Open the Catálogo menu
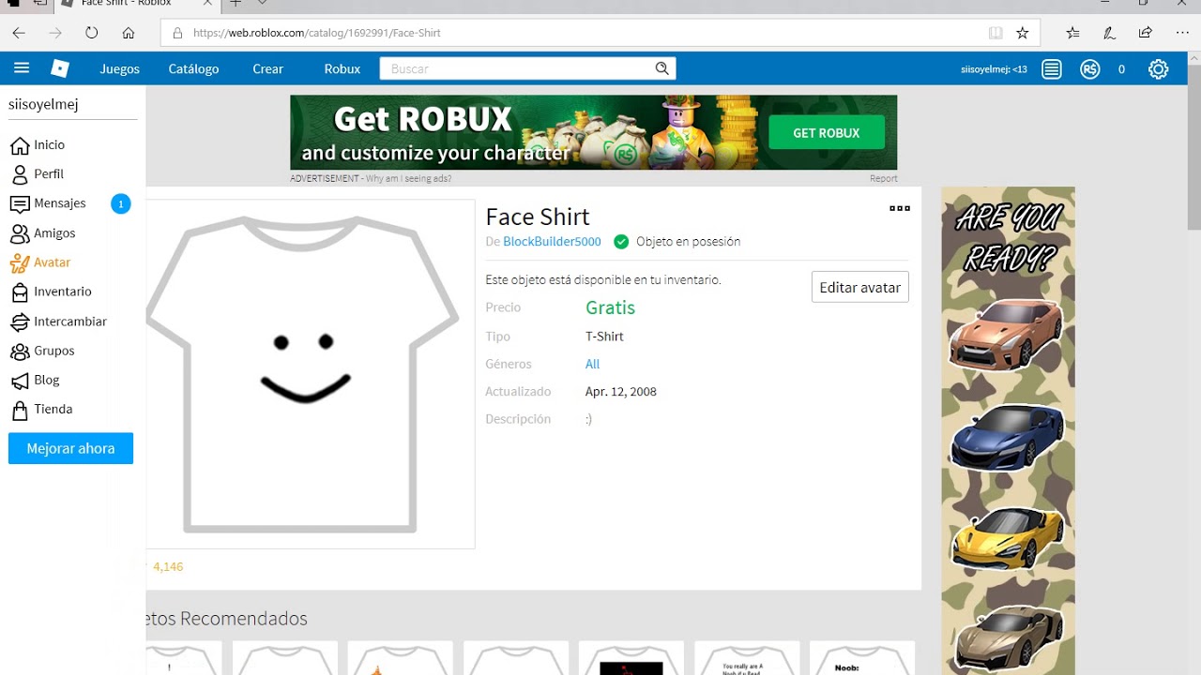This screenshot has height=675, width=1201. pos(193,68)
